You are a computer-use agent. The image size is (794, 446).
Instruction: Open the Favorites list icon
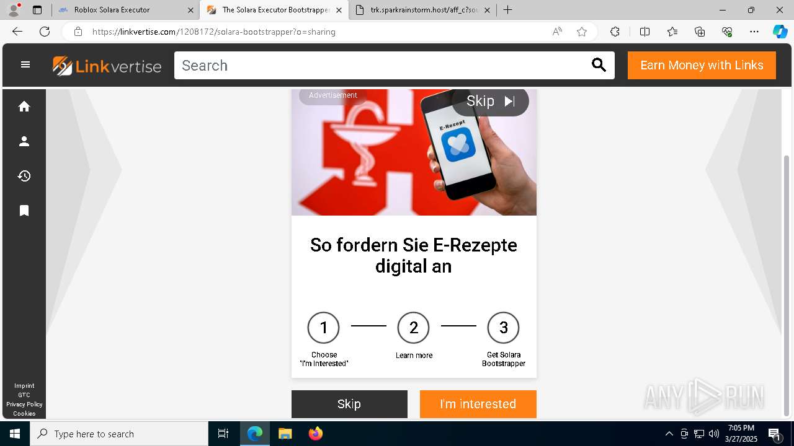point(672,32)
